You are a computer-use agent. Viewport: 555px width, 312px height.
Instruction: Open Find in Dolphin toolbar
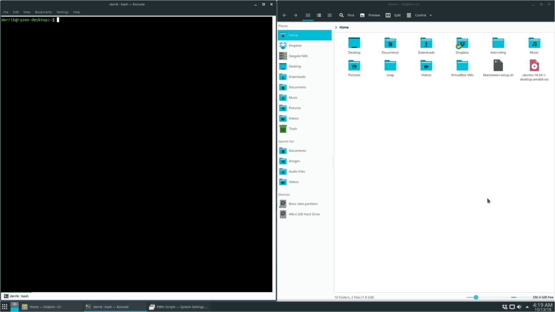tap(347, 15)
